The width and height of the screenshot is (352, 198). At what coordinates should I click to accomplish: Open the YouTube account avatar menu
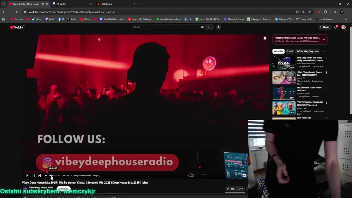coord(343,27)
